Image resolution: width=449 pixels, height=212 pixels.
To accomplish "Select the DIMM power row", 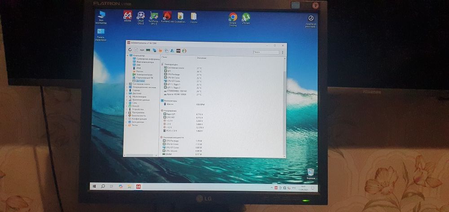I will click(x=183, y=154).
